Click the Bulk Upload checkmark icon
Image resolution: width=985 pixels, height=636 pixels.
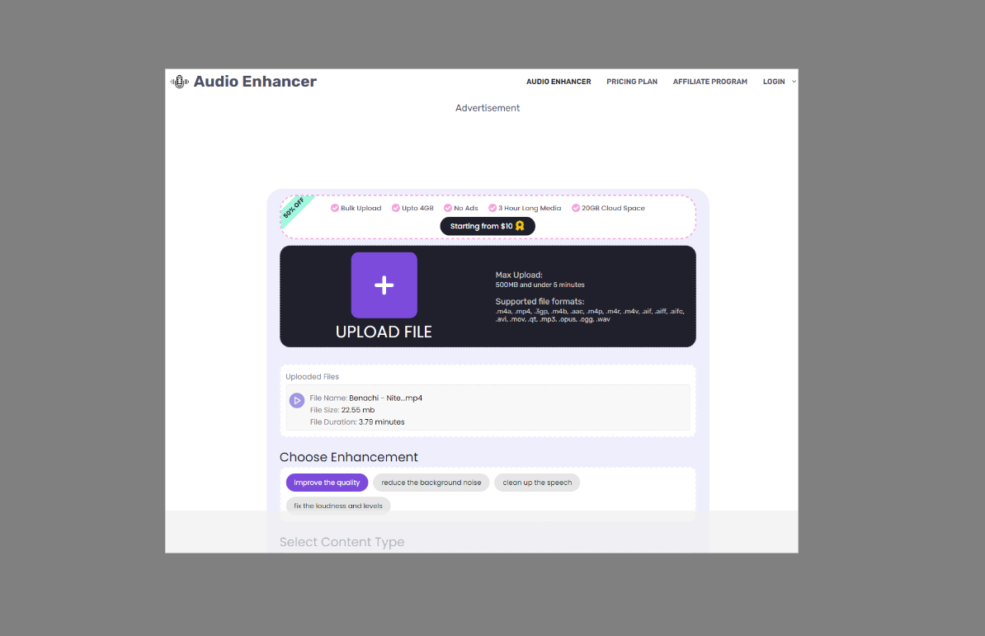[x=335, y=208]
